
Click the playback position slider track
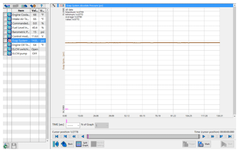pyautogui.click(x=143, y=137)
